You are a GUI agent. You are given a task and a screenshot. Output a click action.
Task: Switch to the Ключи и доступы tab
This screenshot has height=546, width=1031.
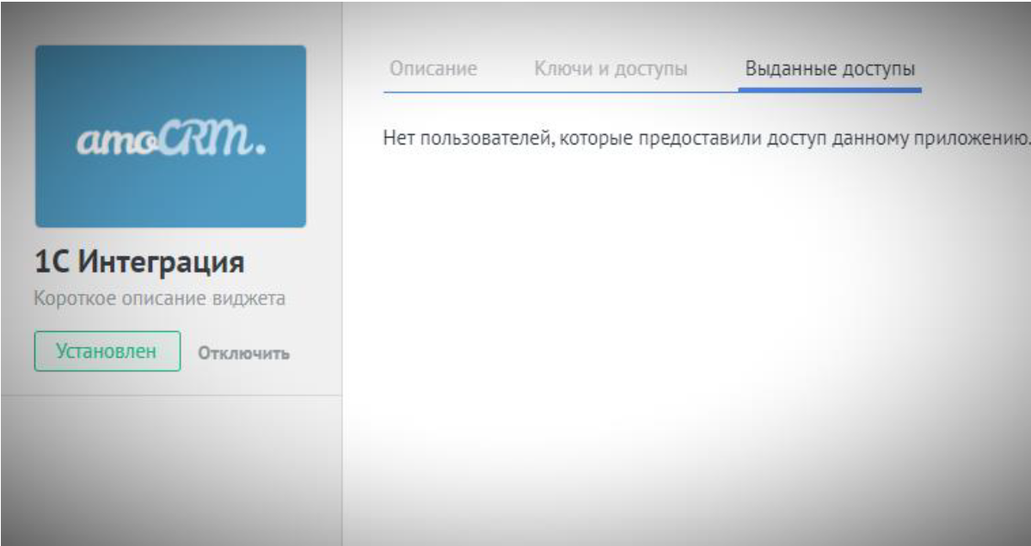611,69
